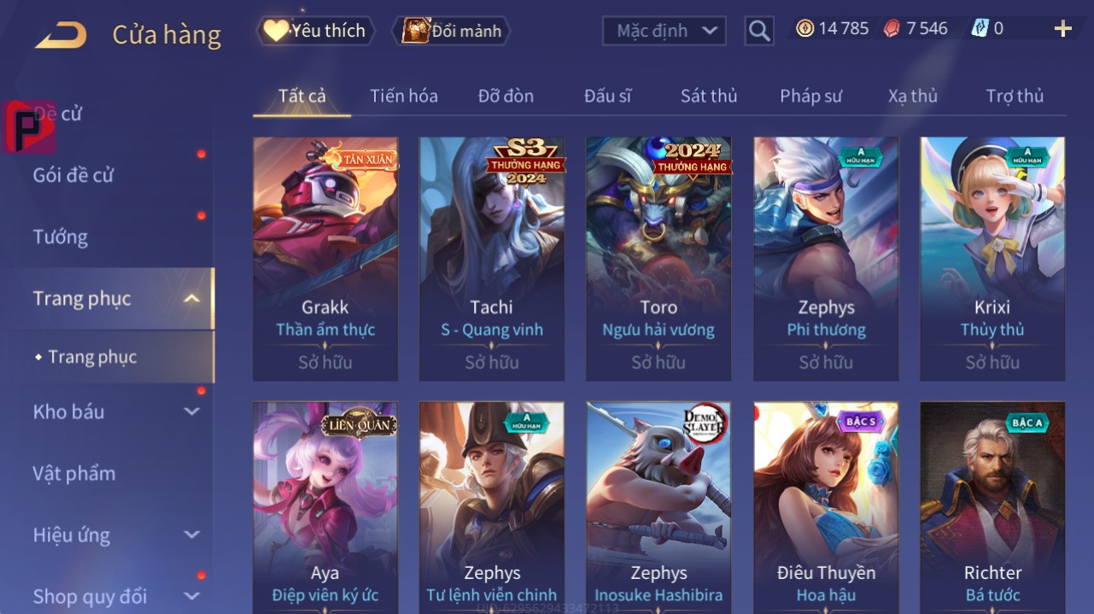Open Toro Ngưu hải vương skin card
1094x614 pixels.
tap(658, 259)
